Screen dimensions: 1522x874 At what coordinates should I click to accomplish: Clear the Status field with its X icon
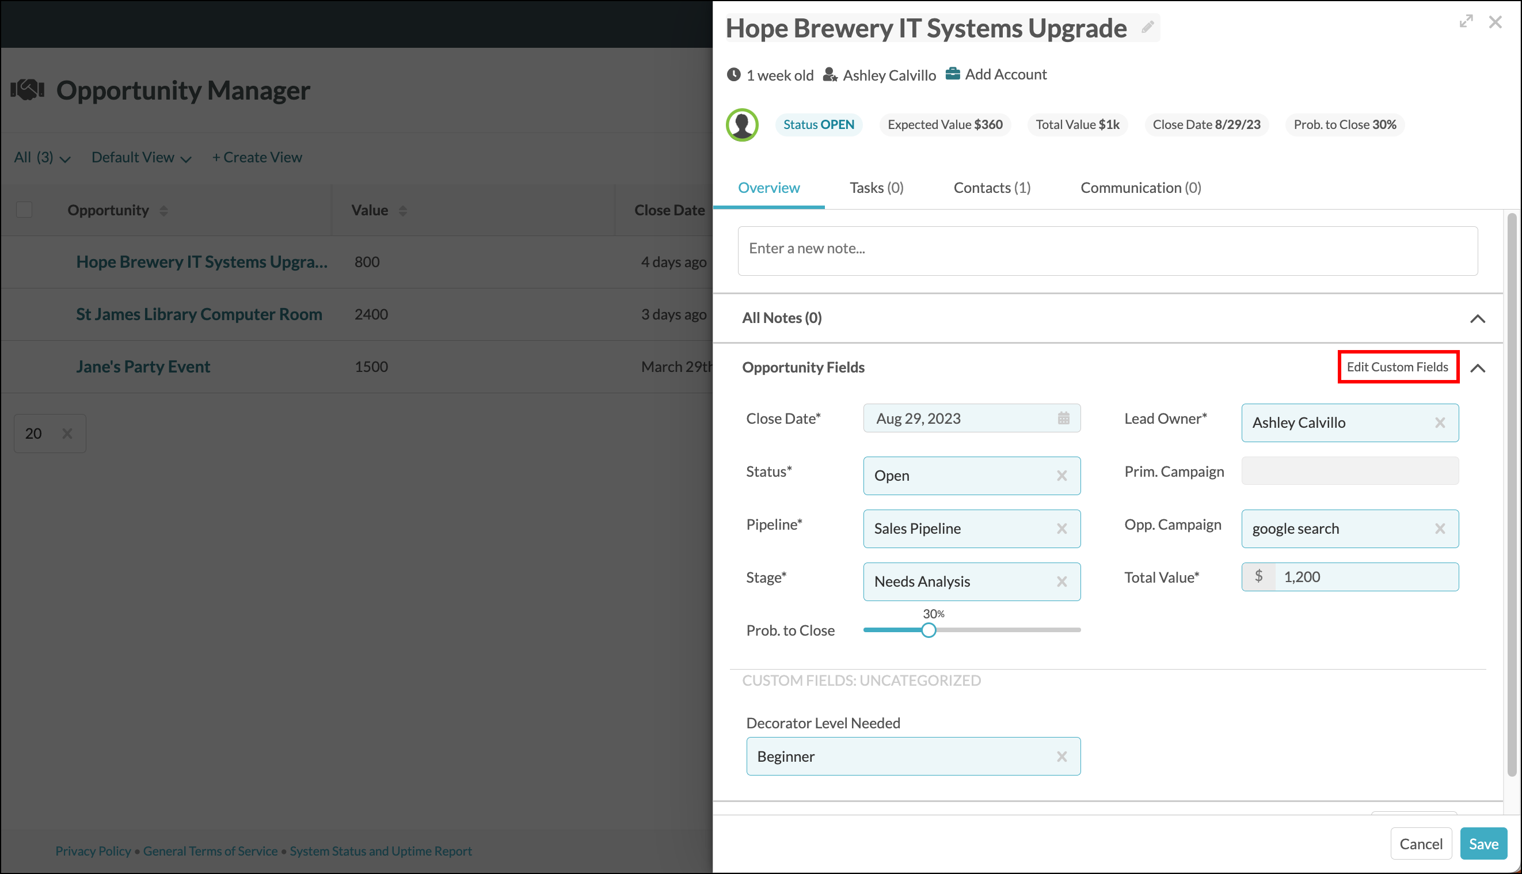pos(1061,476)
